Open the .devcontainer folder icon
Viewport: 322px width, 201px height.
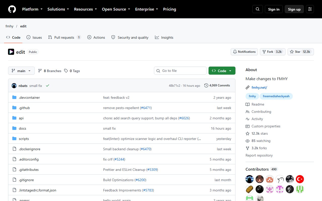(14, 97)
